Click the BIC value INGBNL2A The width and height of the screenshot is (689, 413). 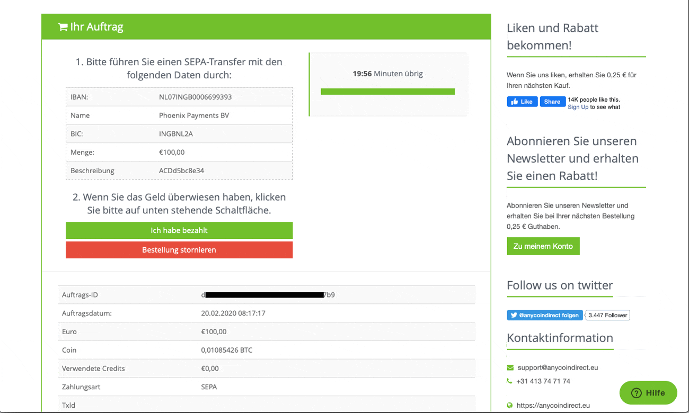pos(176,134)
